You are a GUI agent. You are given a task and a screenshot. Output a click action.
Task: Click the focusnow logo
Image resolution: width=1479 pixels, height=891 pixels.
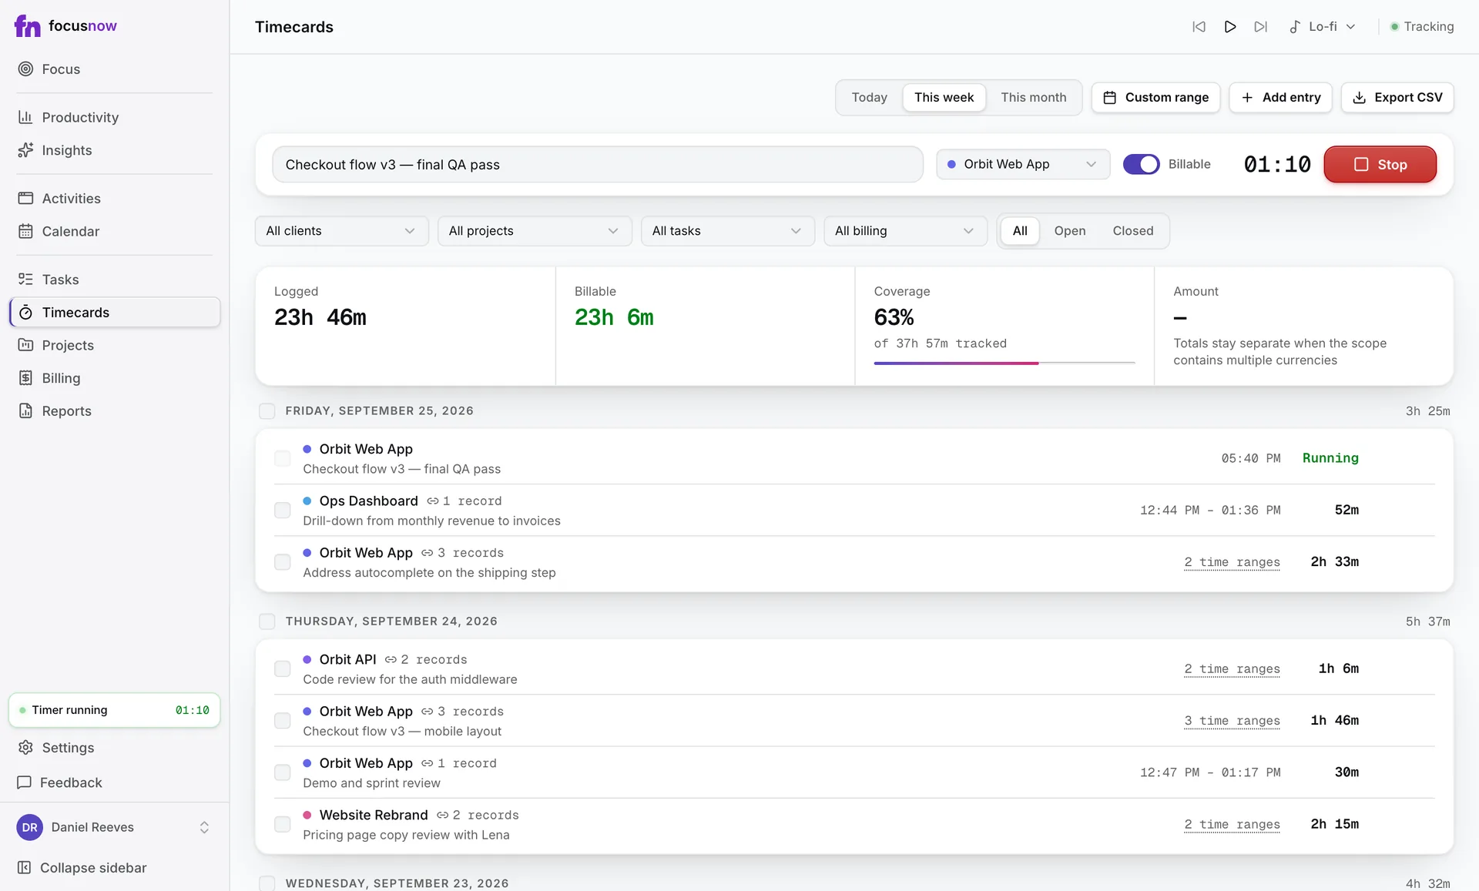65,26
